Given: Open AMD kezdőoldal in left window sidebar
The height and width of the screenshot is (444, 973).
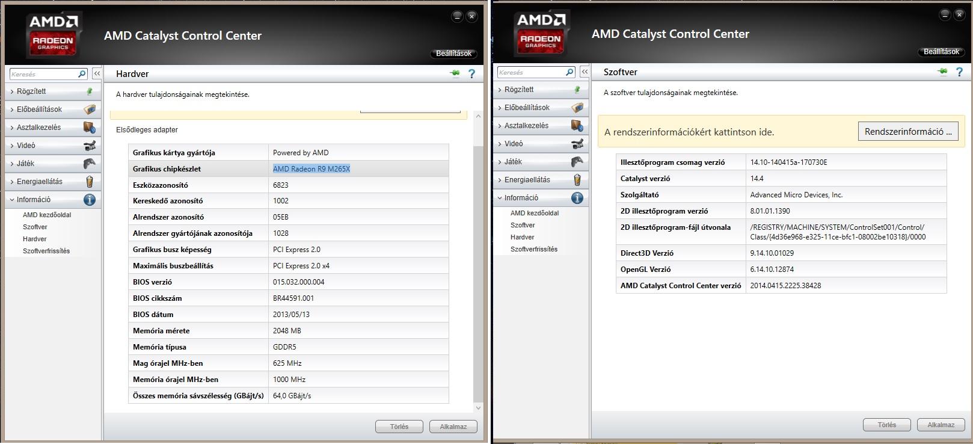Looking at the screenshot, I should pyautogui.click(x=47, y=215).
